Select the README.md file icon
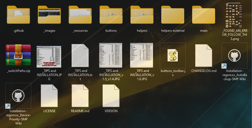 tap(80, 96)
